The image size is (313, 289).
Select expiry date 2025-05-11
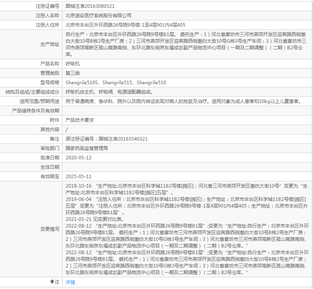point(79,177)
